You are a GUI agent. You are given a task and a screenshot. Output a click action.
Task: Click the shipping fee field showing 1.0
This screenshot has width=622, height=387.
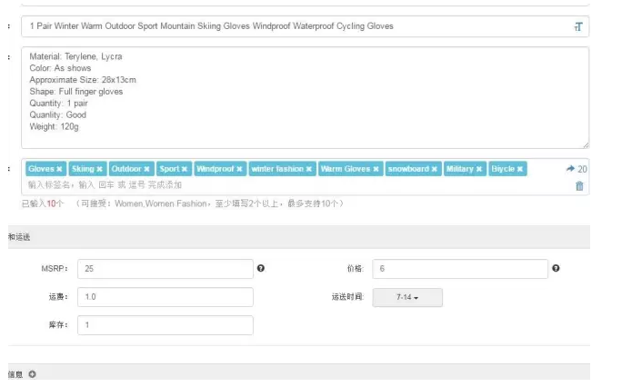tap(165, 297)
